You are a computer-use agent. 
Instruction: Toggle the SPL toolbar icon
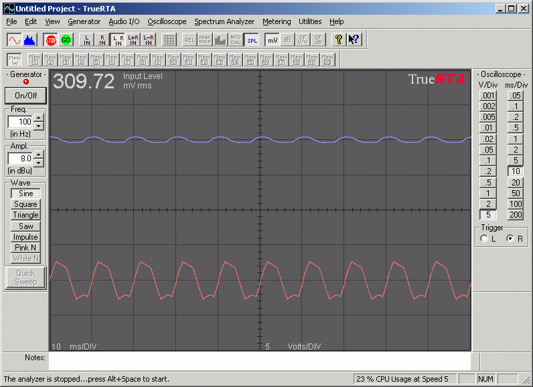(x=252, y=40)
